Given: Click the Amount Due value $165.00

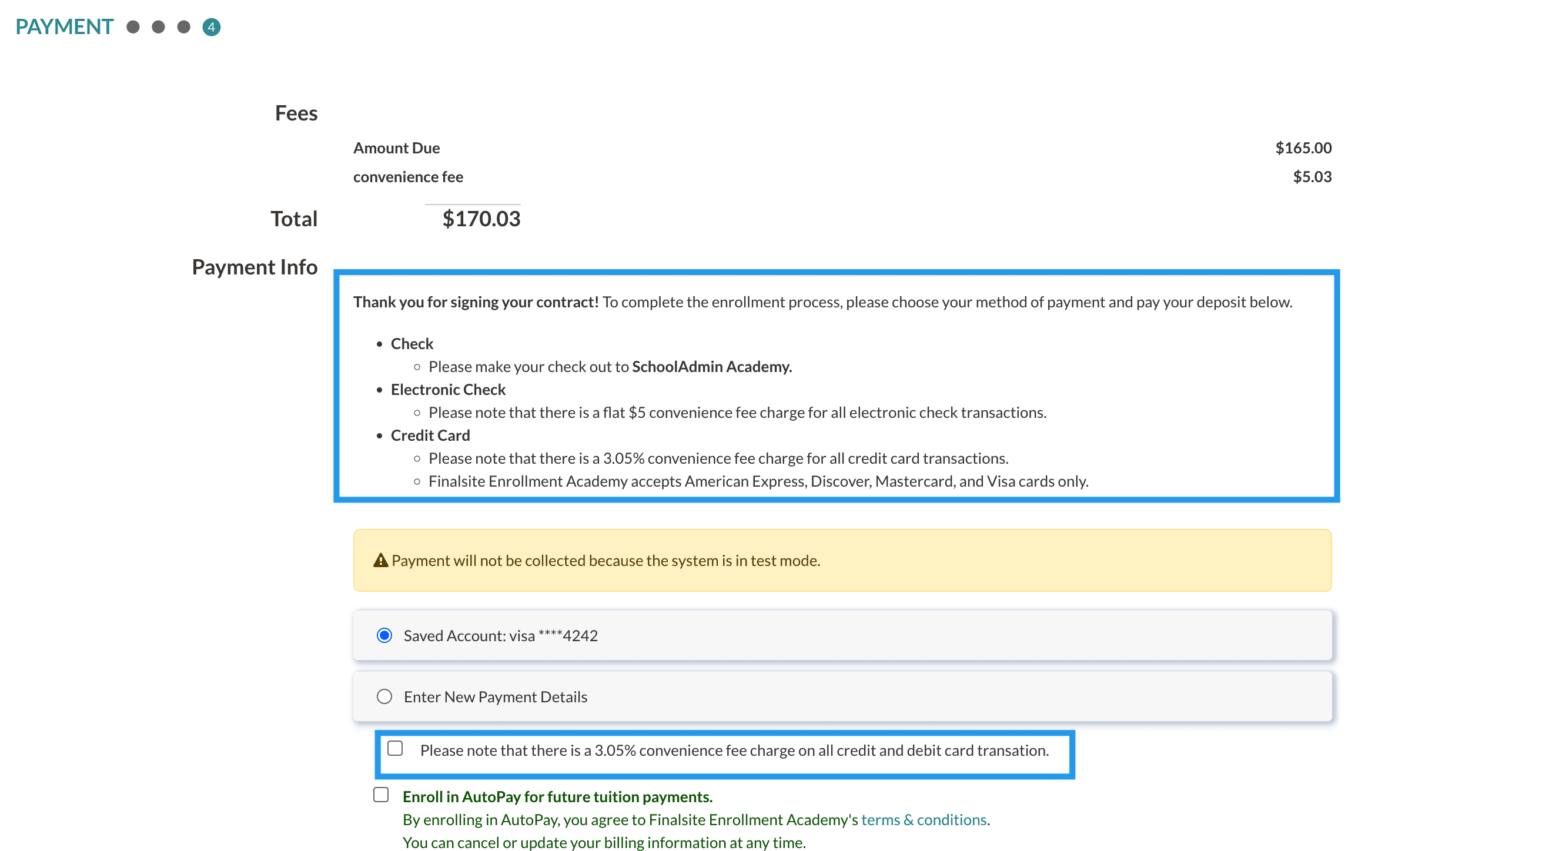Looking at the screenshot, I should (1303, 148).
